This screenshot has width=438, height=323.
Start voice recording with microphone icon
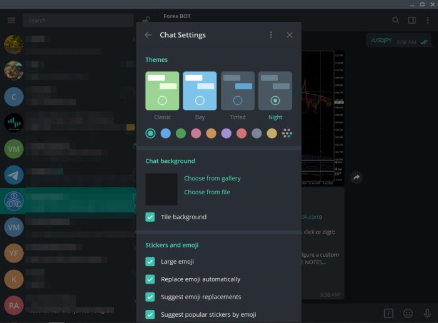click(427, 313)
